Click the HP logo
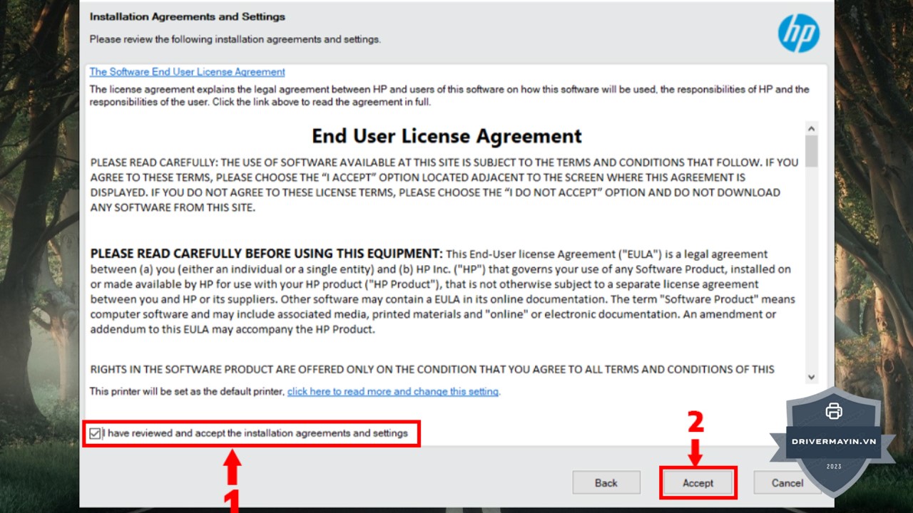 pyautogui.click(x=798, y=33)
